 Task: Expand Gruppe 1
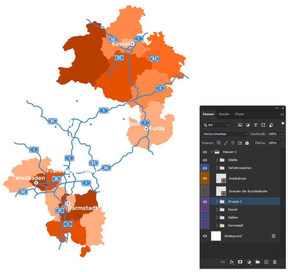click(x=217, y=202)
